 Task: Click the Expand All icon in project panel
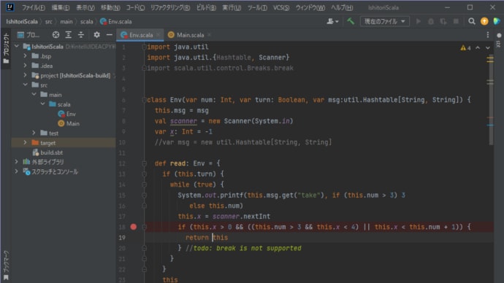68,35
